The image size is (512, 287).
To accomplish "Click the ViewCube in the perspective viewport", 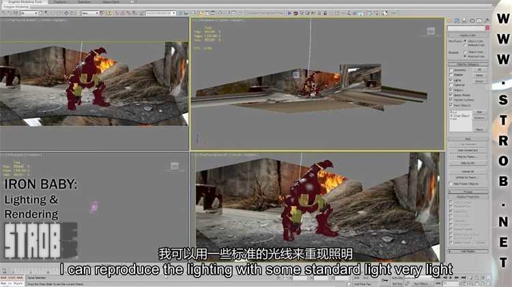I will pyautogui.click(x=431, y=31).
